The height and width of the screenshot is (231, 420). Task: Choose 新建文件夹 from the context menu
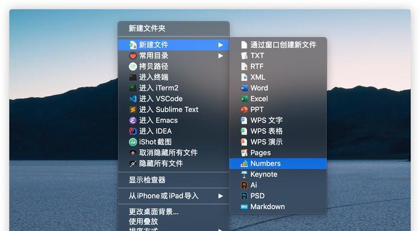coord(174,28)
